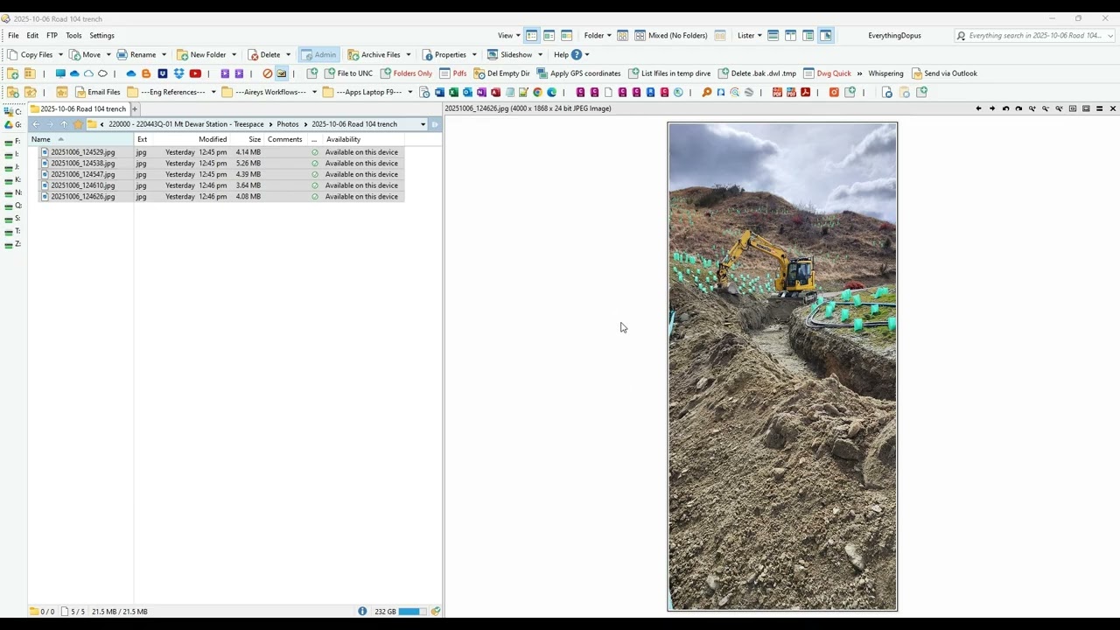The width and height of the screenshot is (1120, 630).
Task: Click the YouTube icon in toolbar
Action: [195, 73]
